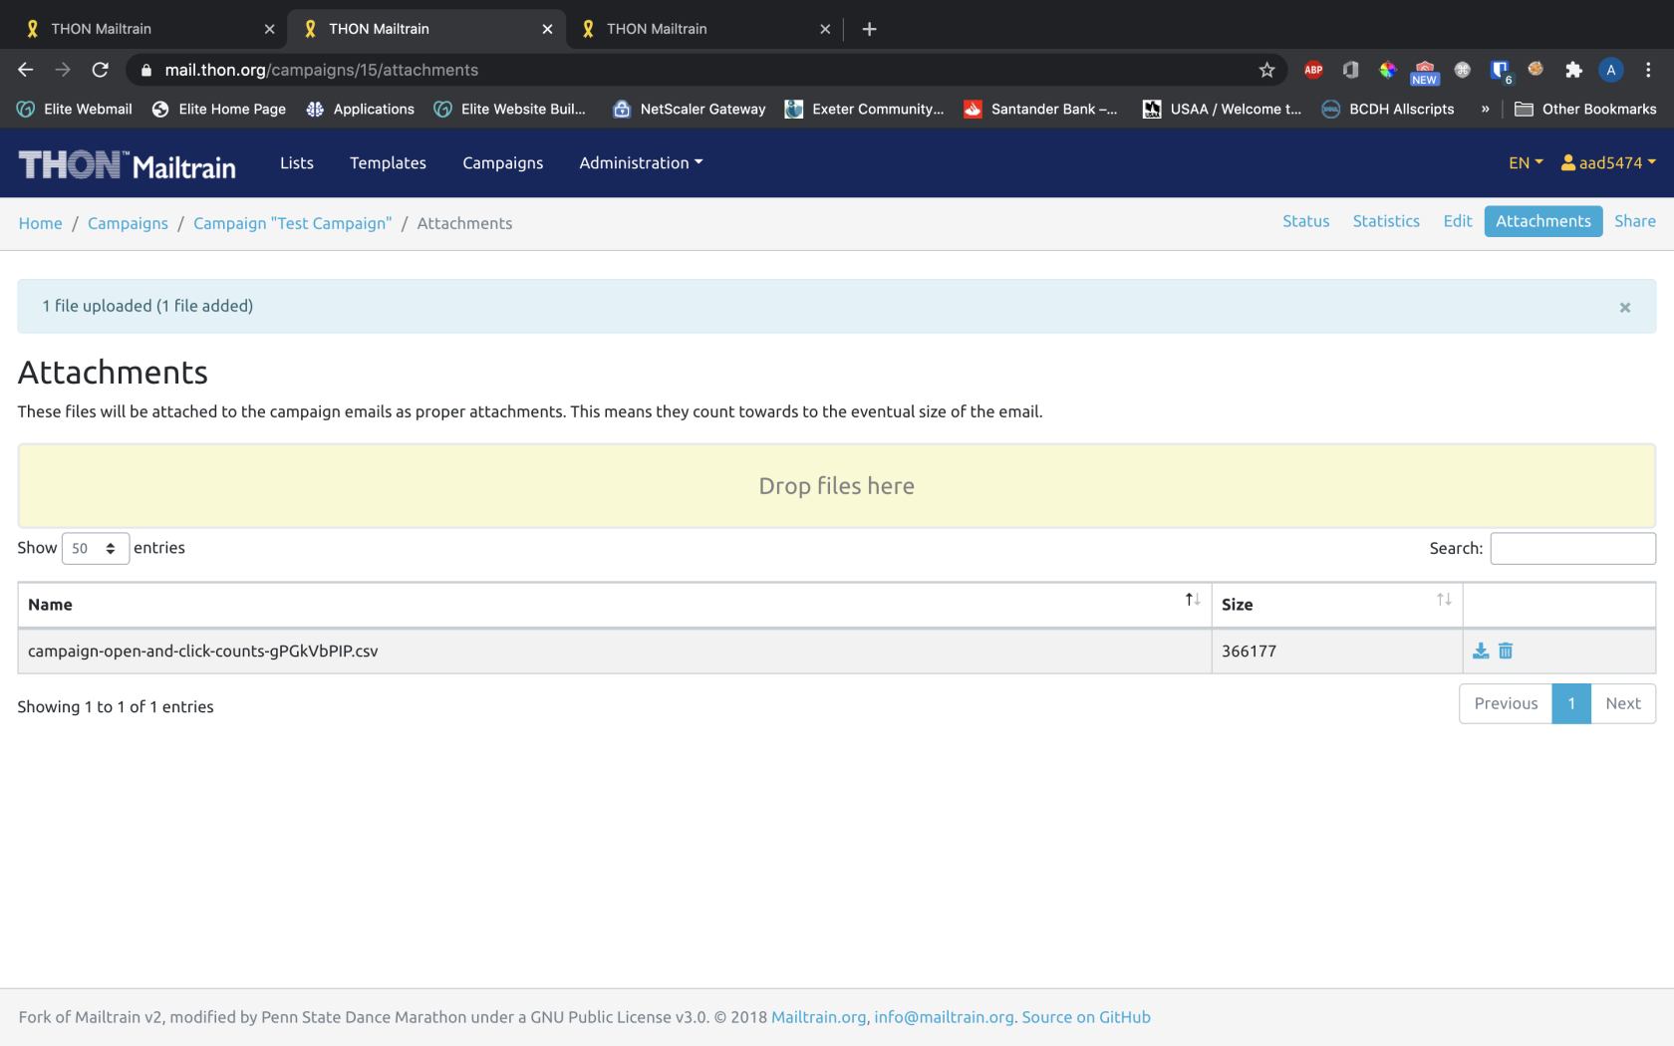
Task: Open USAA Welcome bookmark
Action: 1223,109
